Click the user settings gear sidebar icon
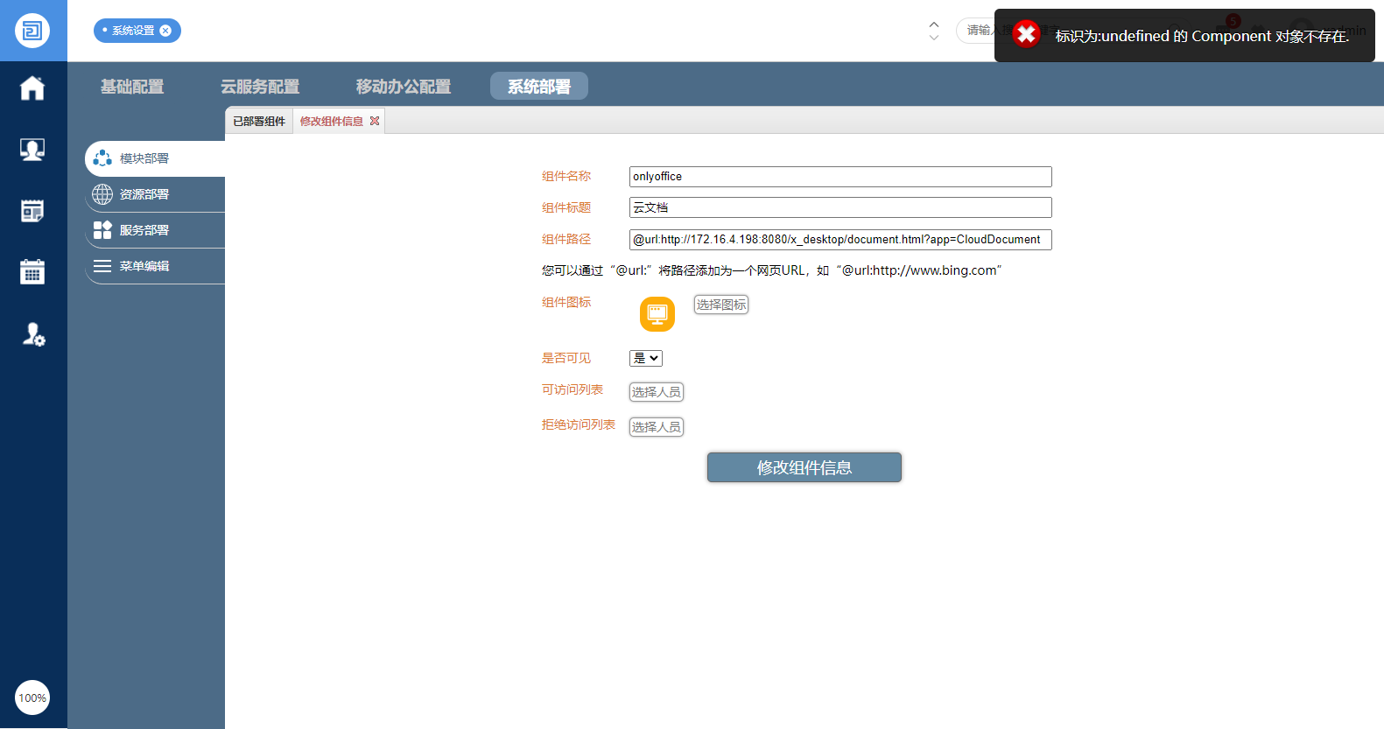 point(33,334)
